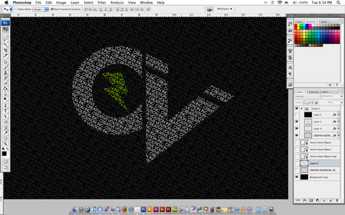Image resolution: width=345 pixels, height=215 pixels.
Task: Open the Workspace dropdown
Action: [x=225, y=9]
